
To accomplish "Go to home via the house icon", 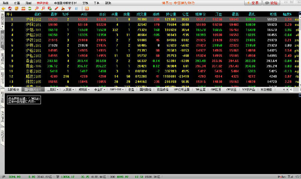I will (x=10, y=8).
